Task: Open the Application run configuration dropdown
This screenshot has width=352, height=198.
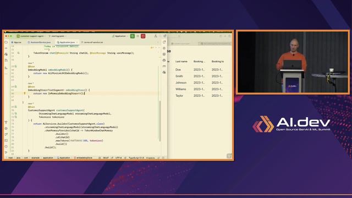Action: tap(120, 36)
